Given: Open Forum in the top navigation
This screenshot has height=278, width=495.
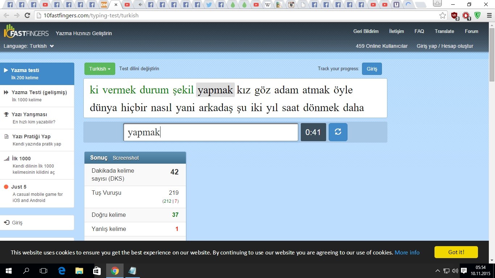Looking at the screenshot, I should click(471, 31).
